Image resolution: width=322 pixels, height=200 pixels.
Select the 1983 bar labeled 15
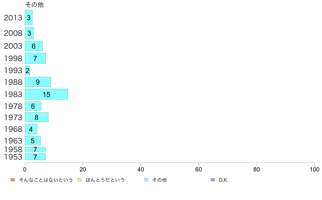tap(46, 94)
